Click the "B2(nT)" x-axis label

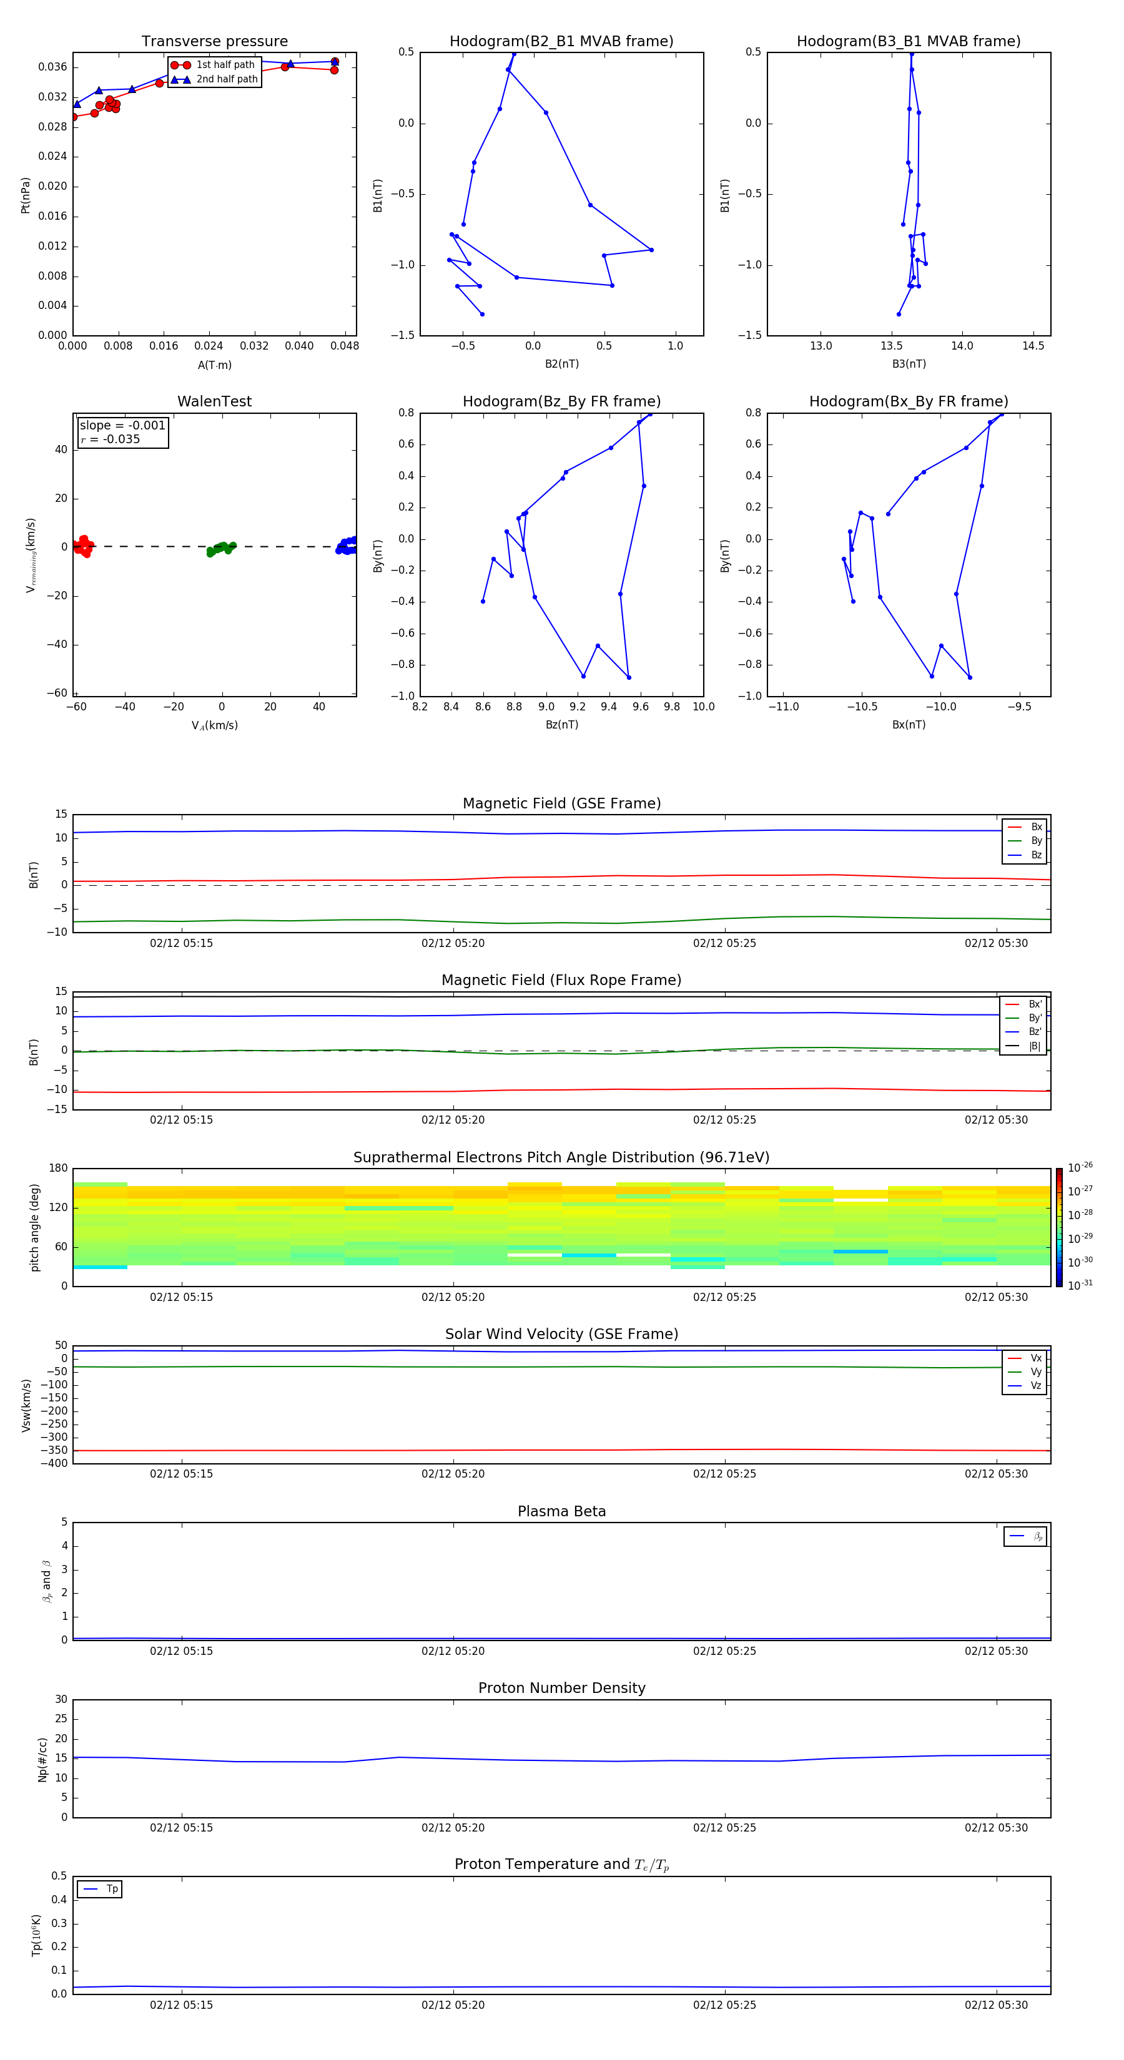tap(561, 364)
